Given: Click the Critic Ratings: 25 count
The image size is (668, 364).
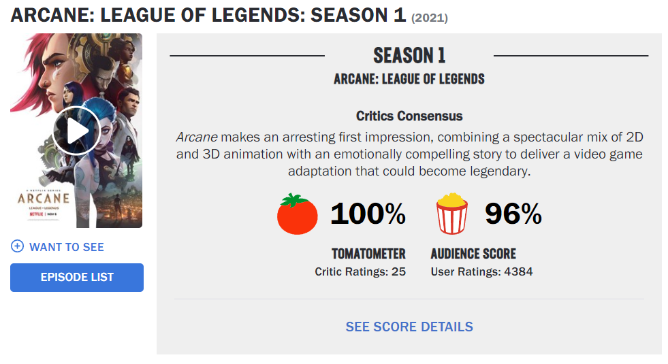Looking at the screenshot, I should pyautogui.click(x=360, y=272).
